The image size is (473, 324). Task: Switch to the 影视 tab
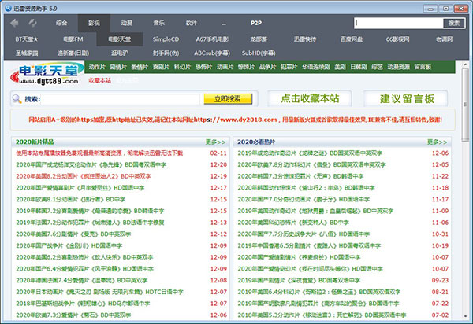point(94,23)
